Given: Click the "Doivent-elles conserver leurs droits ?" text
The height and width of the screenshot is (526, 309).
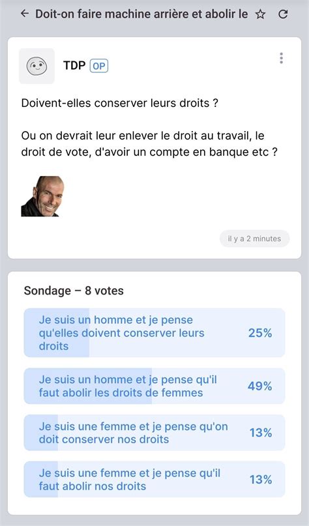Looking at the screenshot, I should click(120, 103).
